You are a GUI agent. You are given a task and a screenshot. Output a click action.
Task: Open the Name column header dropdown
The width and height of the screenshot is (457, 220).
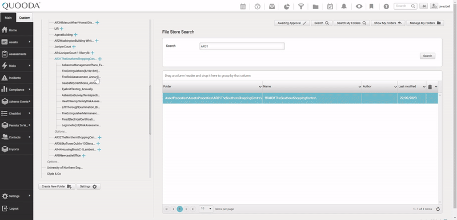coord(360,87)
